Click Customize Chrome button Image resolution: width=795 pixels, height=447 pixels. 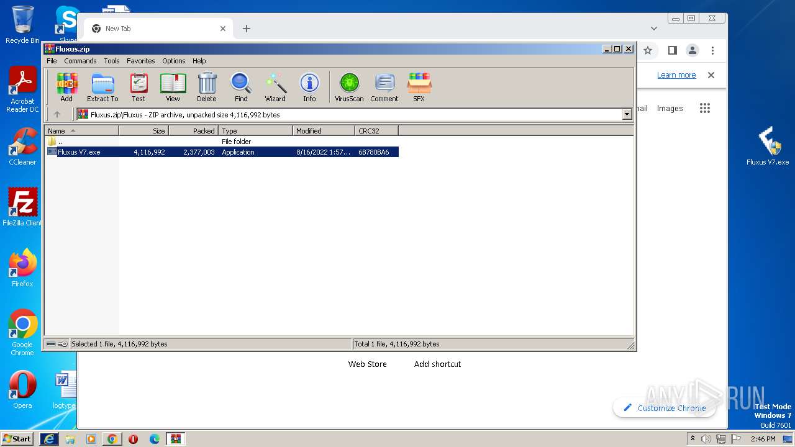pos(664,408)
